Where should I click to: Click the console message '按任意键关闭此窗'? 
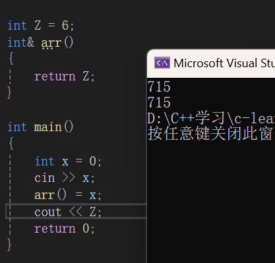coord(210,134)
